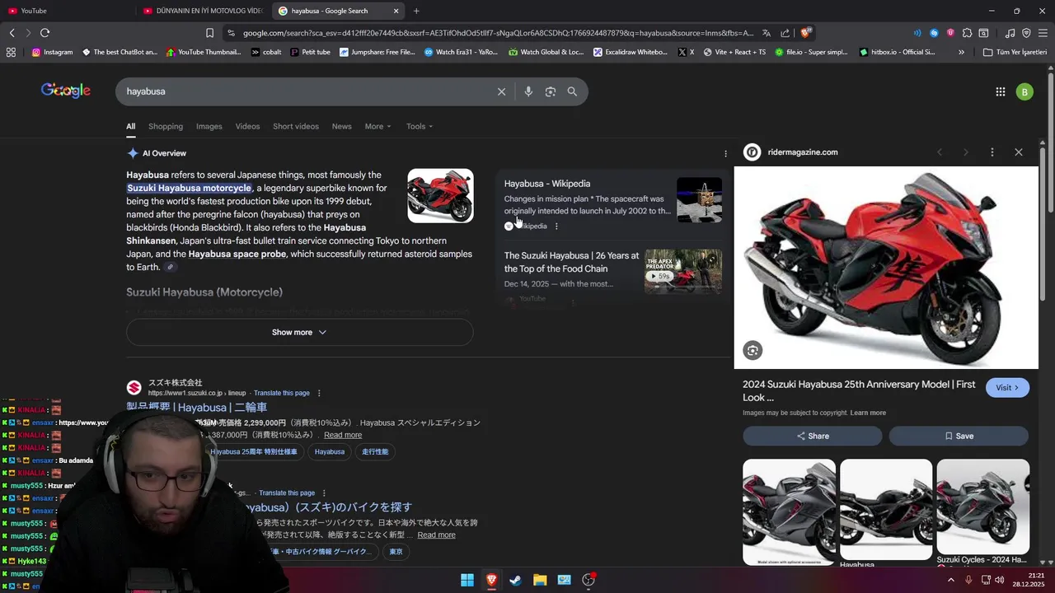Open the Brave VPN shield icon
The height and width of the screenshot is (593, 1055).
coord(1026,33)
